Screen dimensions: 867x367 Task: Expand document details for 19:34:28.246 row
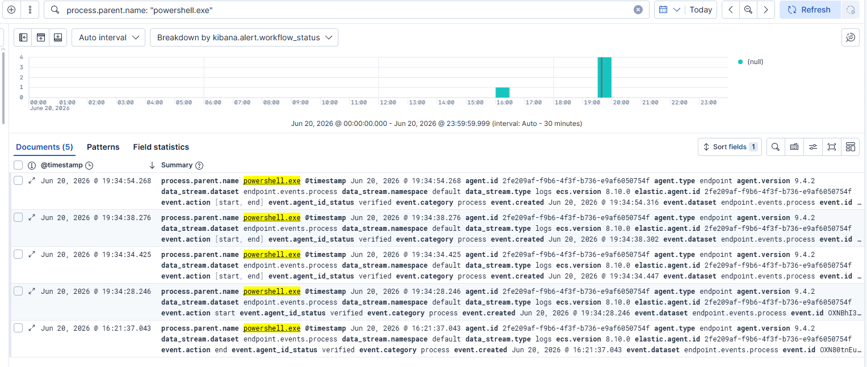(x=32, y=291)
